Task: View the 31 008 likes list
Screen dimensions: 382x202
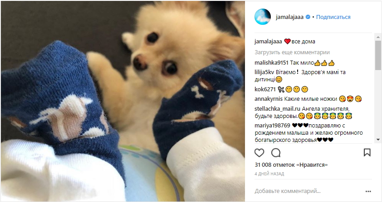Action: 291,164
